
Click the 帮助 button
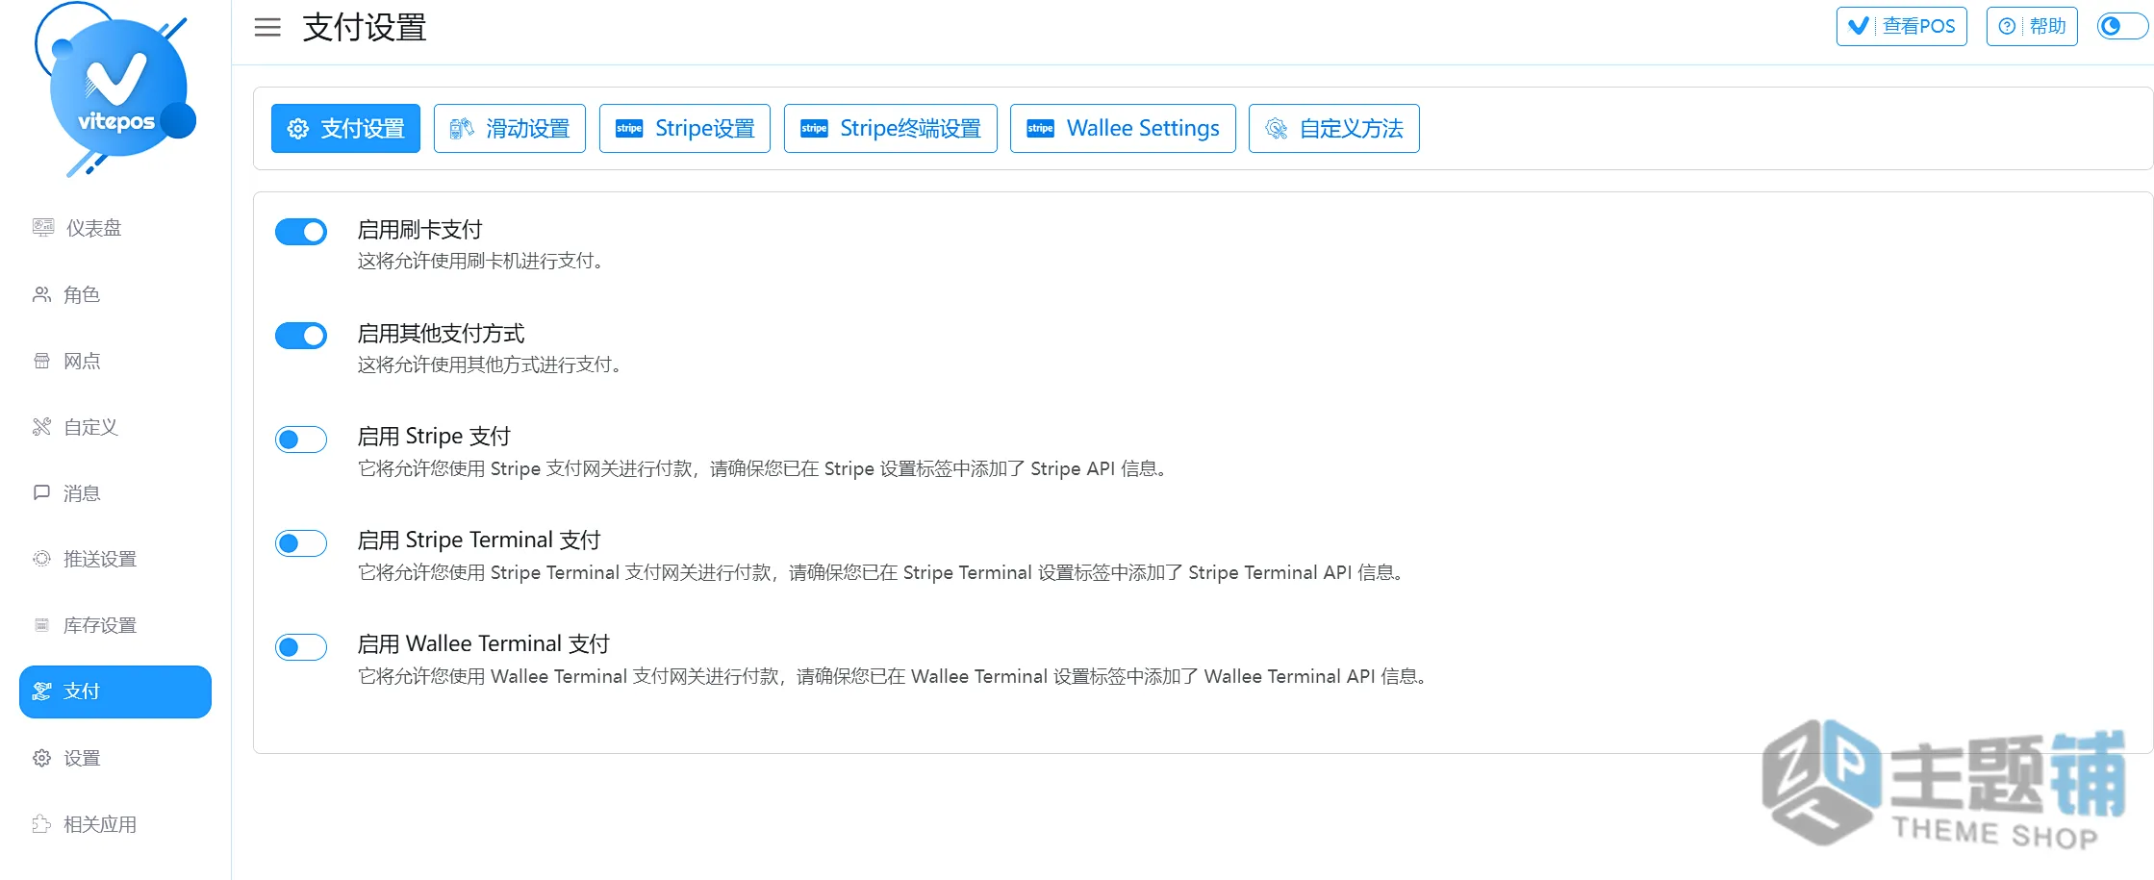click(x=2032, y=26)
